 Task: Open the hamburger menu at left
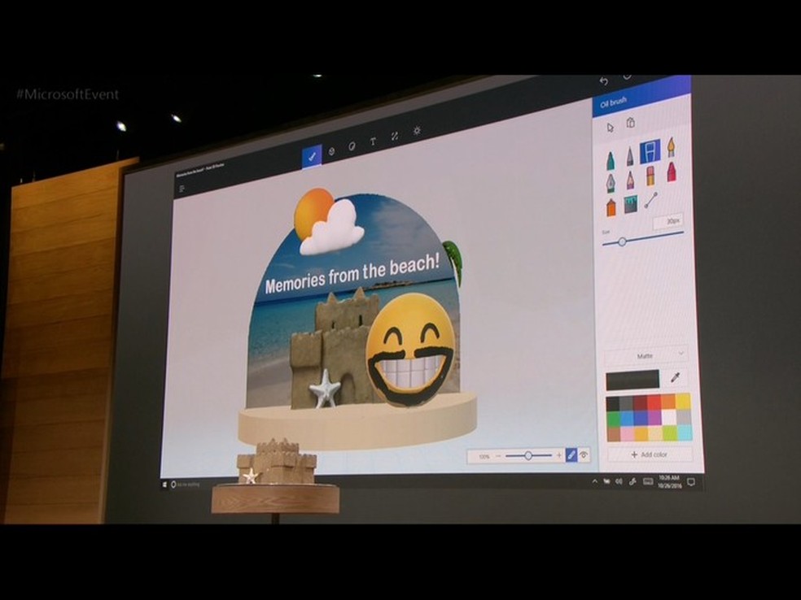182,189
